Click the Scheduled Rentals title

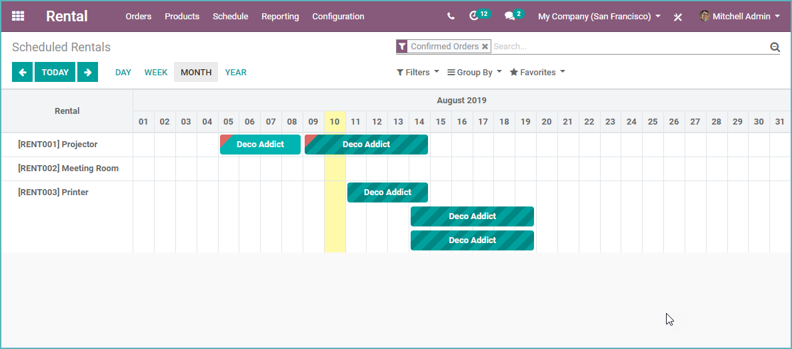click(61, 47)
